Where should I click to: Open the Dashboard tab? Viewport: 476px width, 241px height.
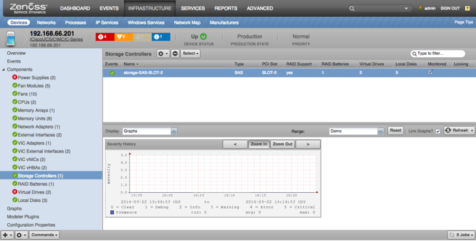(75, 8)
